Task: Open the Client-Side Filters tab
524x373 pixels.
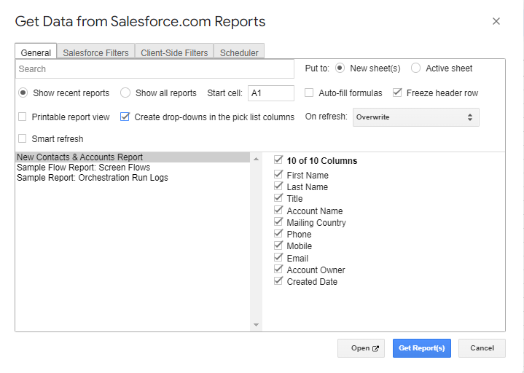Action: pos(175,52)
